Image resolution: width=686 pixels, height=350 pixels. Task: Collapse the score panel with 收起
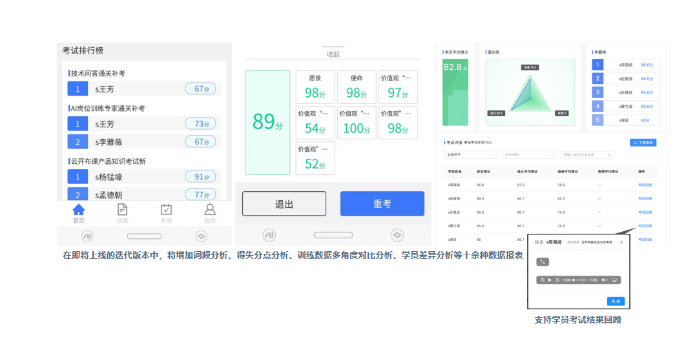333,54
